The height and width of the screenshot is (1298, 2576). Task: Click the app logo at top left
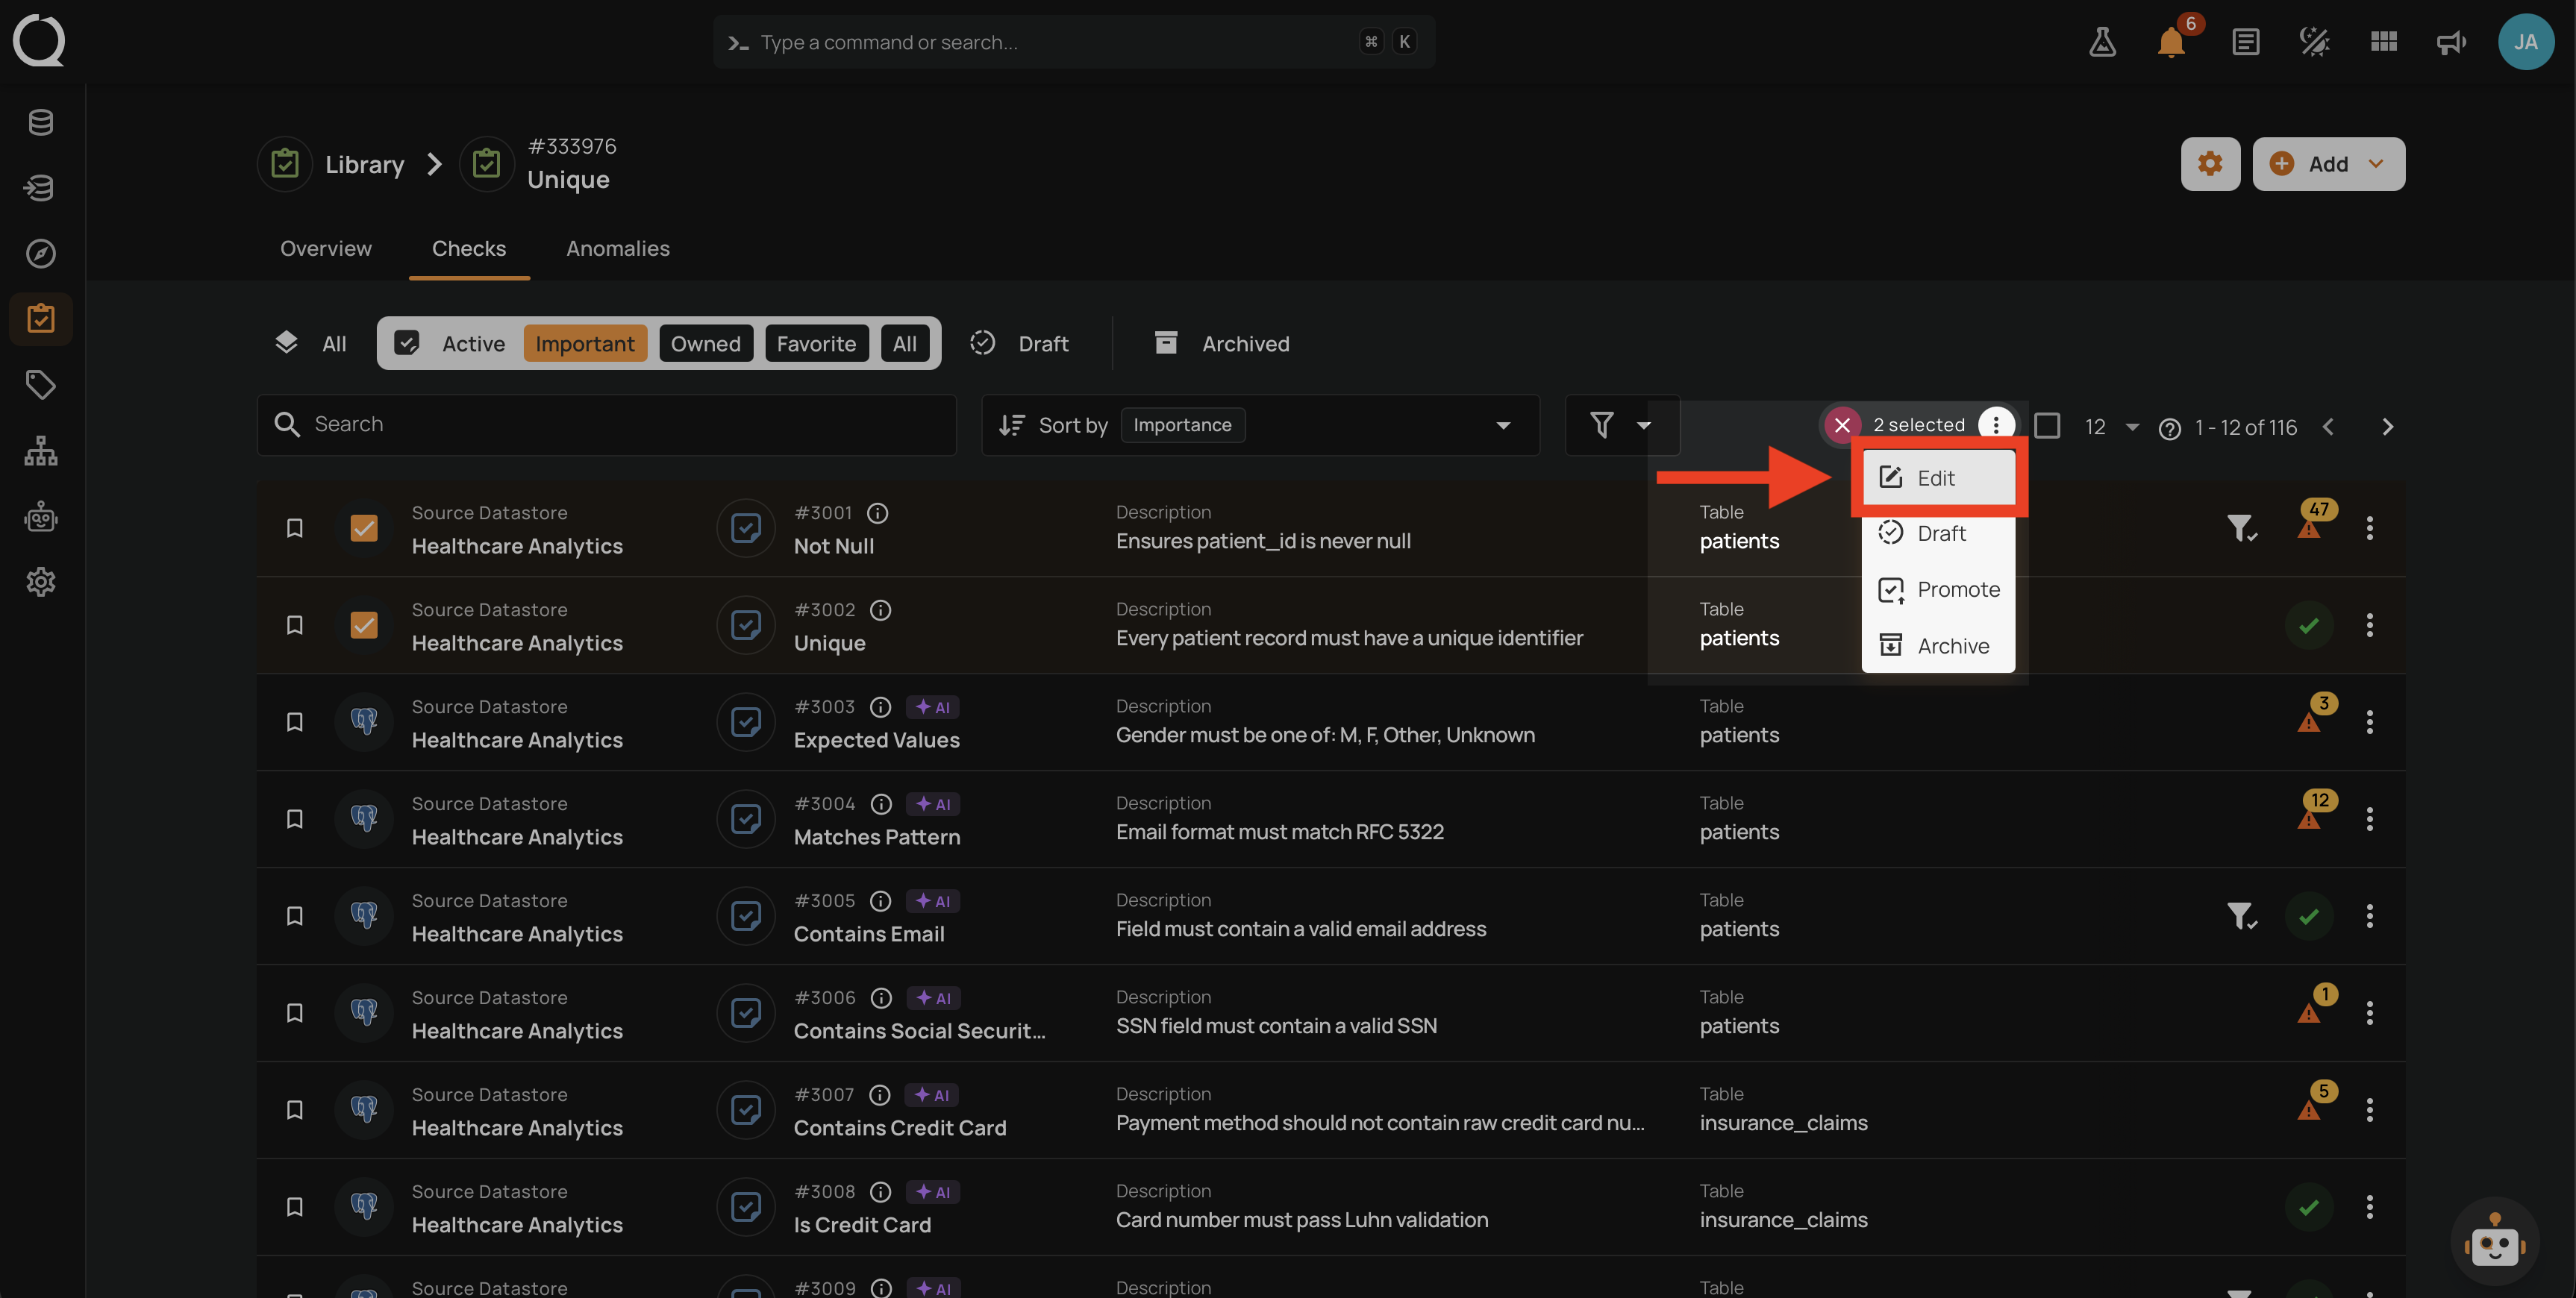tap(39, 40)
